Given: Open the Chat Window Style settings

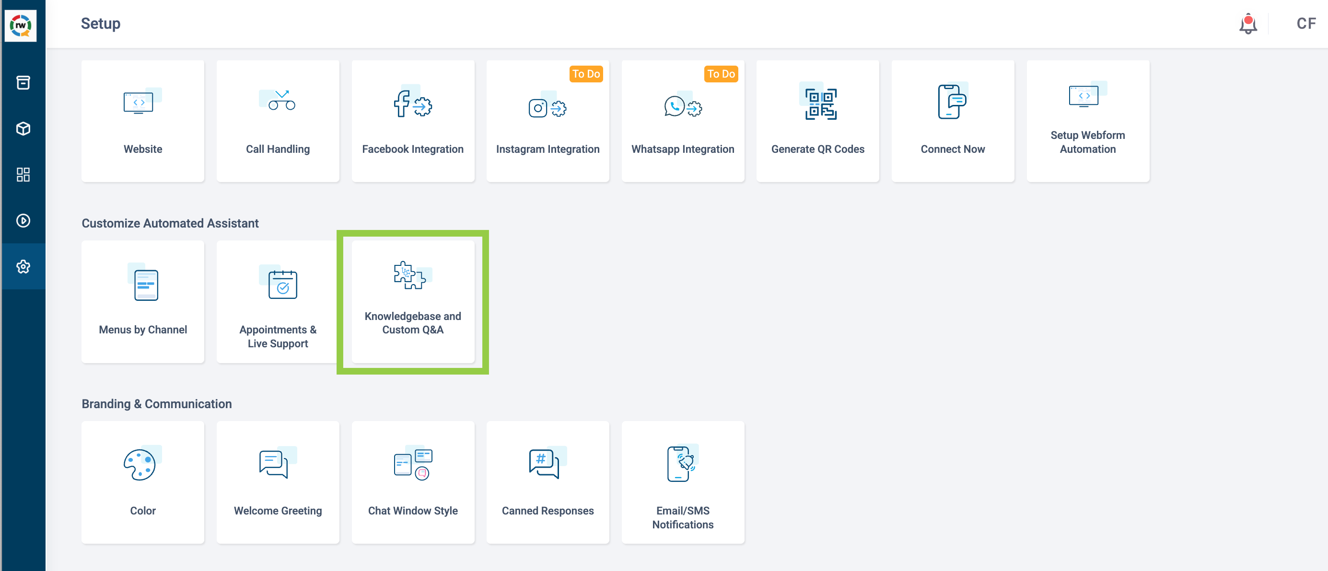Looking at the screenshot, I should tap(412, 482).
